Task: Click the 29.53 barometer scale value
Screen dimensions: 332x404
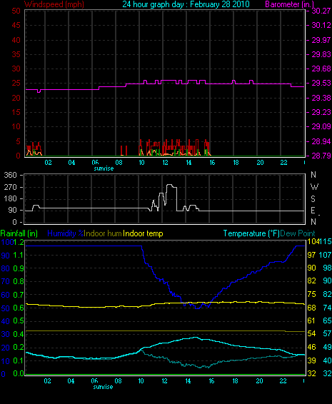Action: [x=321, y=84]
